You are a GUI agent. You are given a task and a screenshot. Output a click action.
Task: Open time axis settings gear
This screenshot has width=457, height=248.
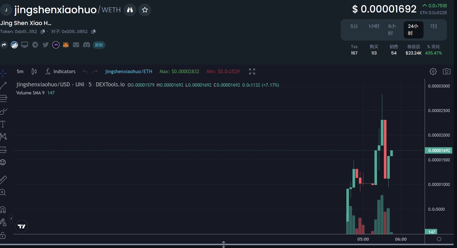[x=439, y=239]
